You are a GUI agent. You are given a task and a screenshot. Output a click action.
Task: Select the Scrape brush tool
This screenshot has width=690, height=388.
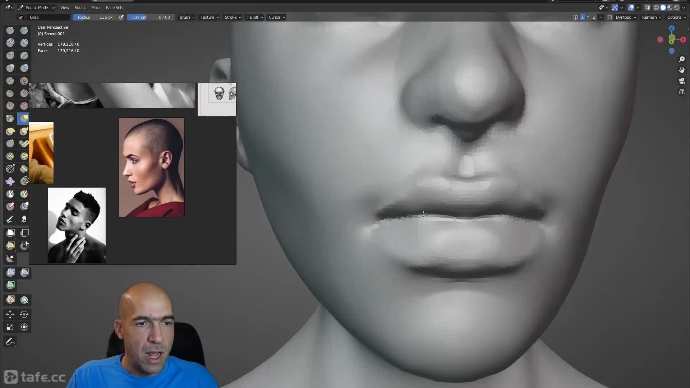pyautogui.click(x=10, y=106)
